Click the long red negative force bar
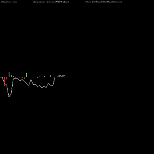 pos(5,81)
